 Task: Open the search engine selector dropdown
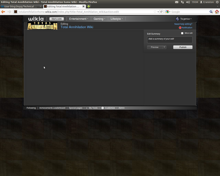coord(168,12)
